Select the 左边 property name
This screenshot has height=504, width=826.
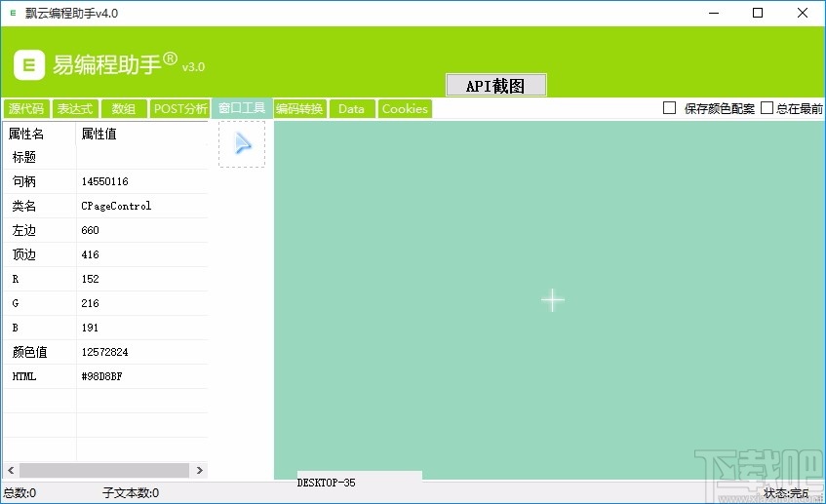click(x=24, y=230)
